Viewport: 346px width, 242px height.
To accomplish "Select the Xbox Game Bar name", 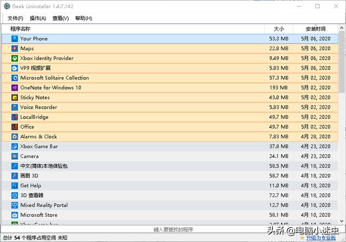I will (39, 146).
